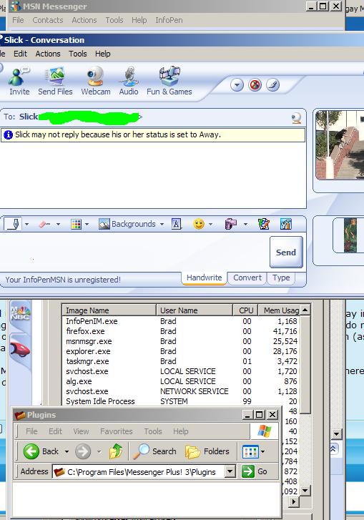Select firefox.exe process row
The image size is (364, 520).
182,331
